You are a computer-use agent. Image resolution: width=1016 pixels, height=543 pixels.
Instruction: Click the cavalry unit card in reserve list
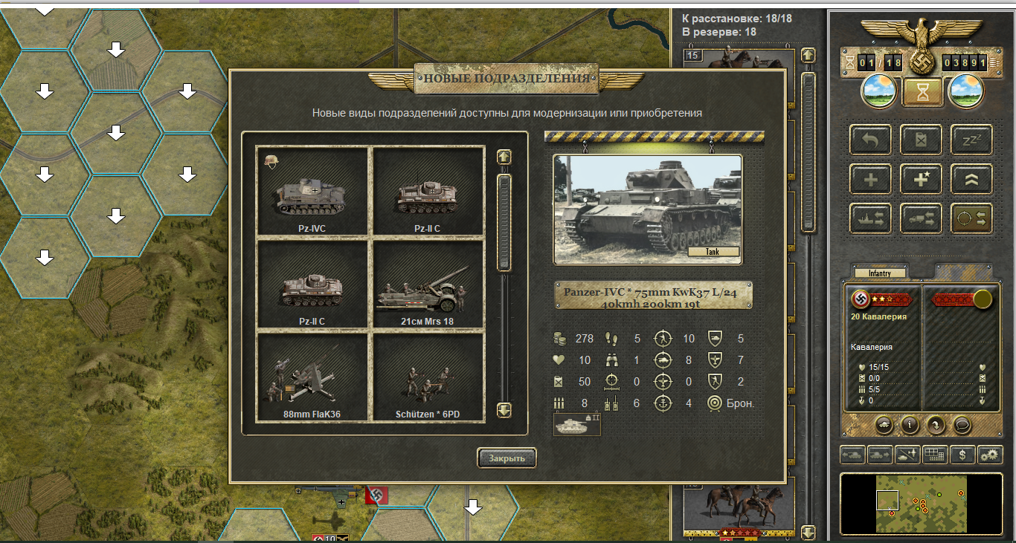(738, 507)
